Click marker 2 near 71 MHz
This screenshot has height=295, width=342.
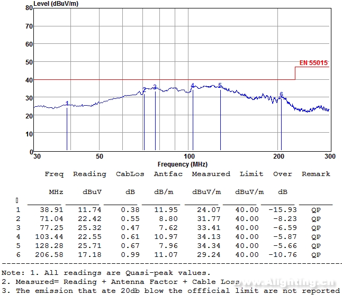pyautogui.click(x=144, y=89)
